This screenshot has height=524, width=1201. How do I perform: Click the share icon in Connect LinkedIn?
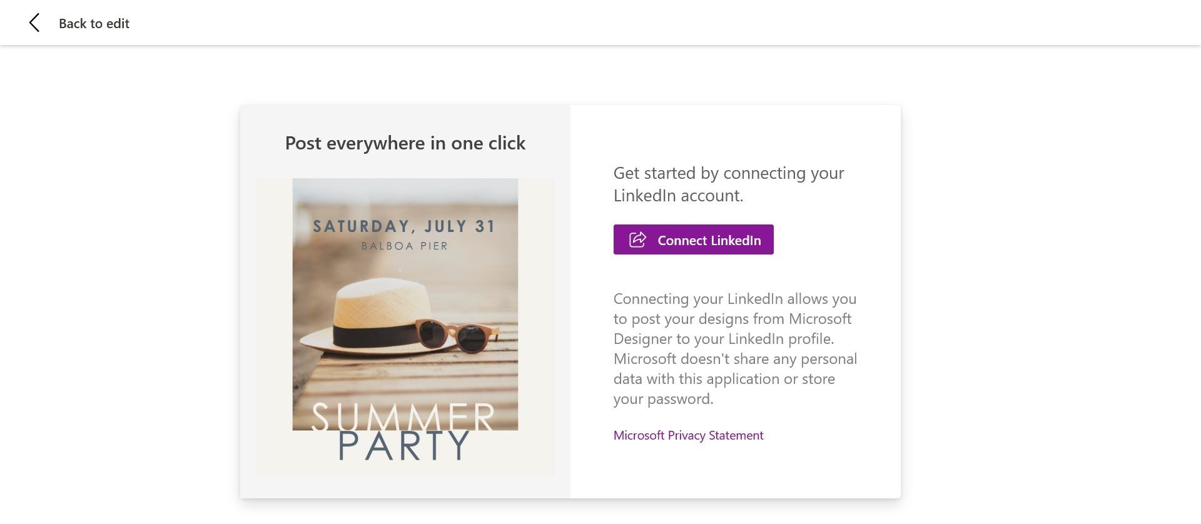pyautogui.click(x=637, y=240)
